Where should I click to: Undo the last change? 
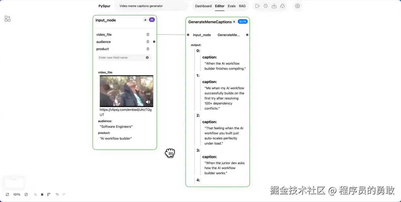click(57, 194)
